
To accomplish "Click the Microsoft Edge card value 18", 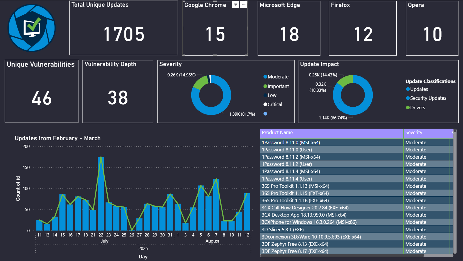I will (289, 34).
